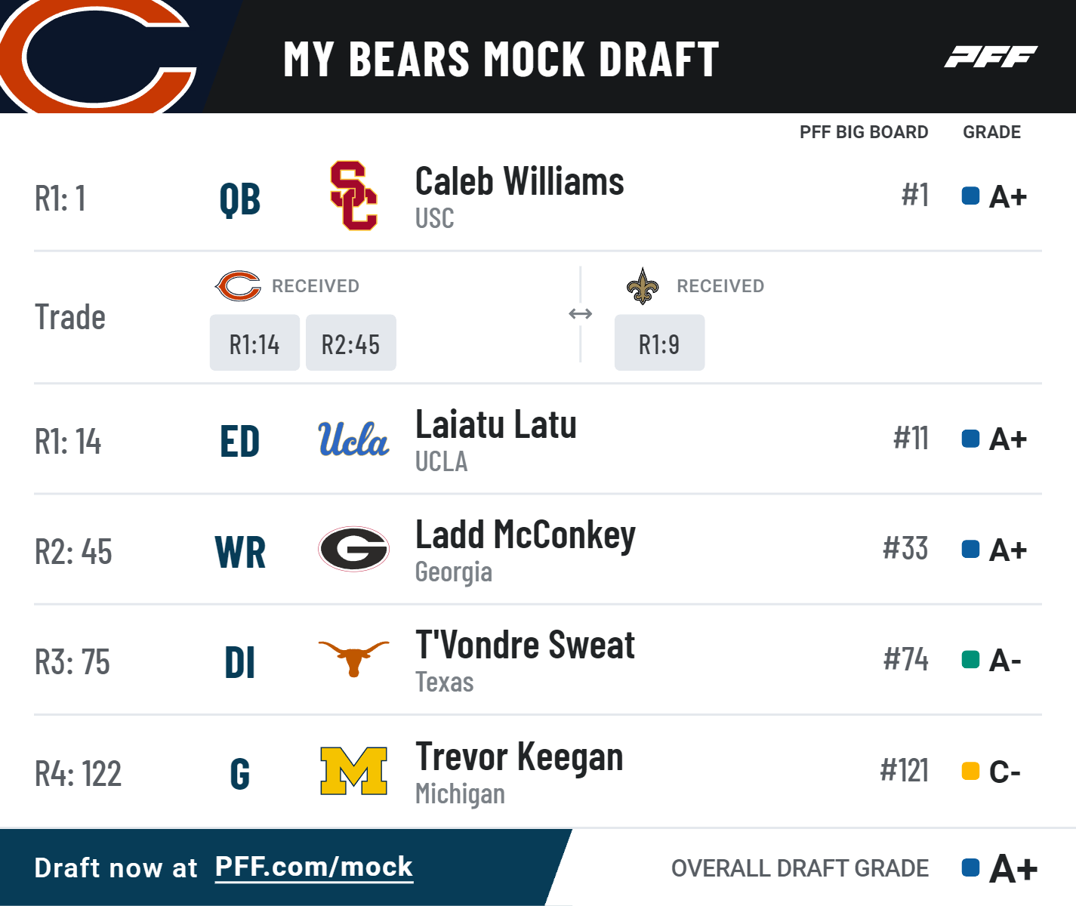
Task: Open the PFF.com/mock link
Action: point(314,867)
